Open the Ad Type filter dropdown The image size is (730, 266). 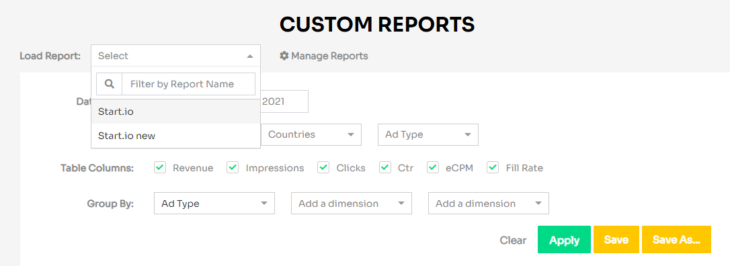[428, 134]
